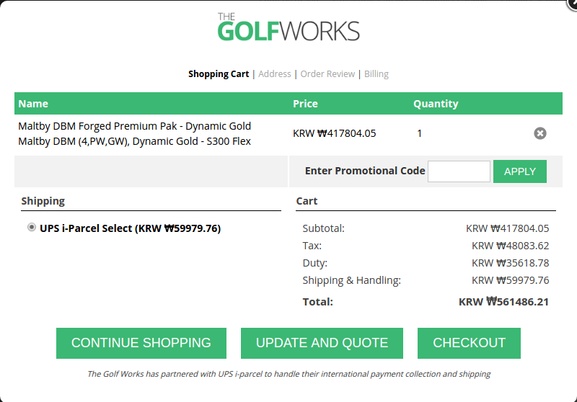
Task: Click the CONTINUE SHOPPING button
Action: [141, 343]
